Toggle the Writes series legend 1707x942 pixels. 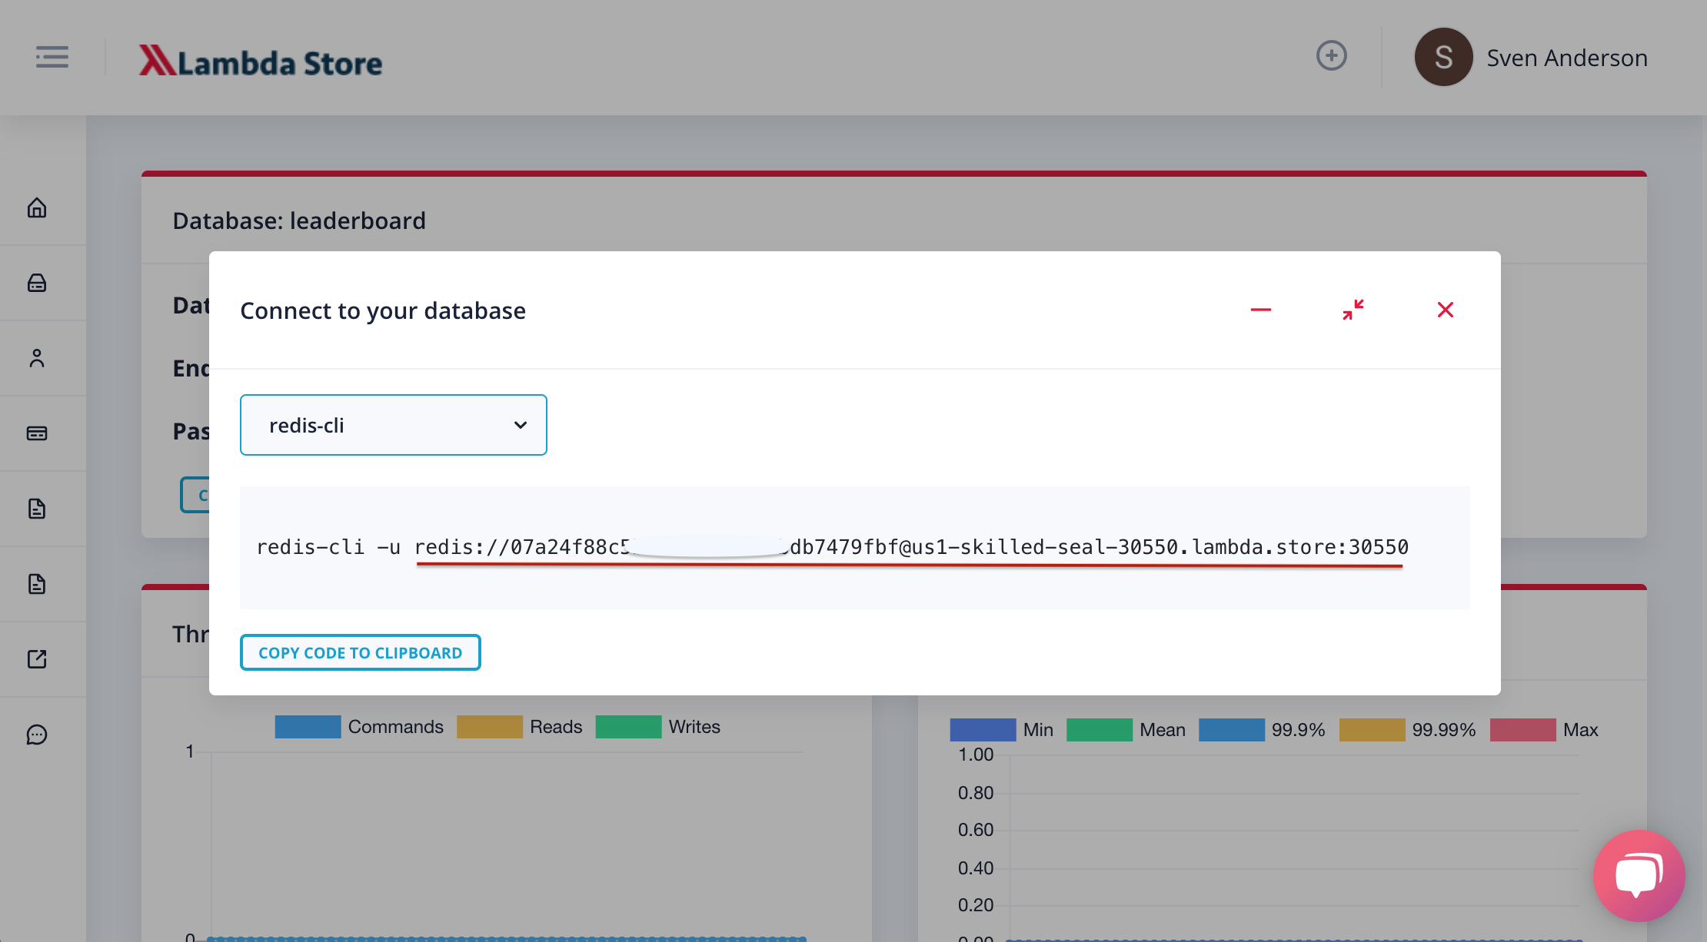pos(628,727)
